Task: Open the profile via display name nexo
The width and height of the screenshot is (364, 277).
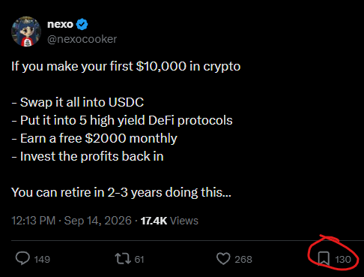Action: pyautogui.click(x=60, y=25)
